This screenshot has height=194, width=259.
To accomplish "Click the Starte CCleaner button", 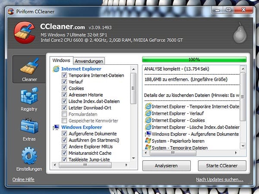I will [222, 166].
